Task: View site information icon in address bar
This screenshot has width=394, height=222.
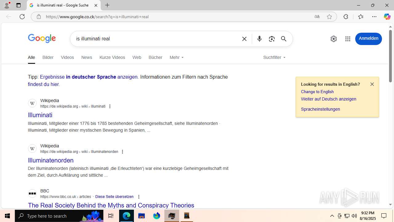Action: (38, 17)
